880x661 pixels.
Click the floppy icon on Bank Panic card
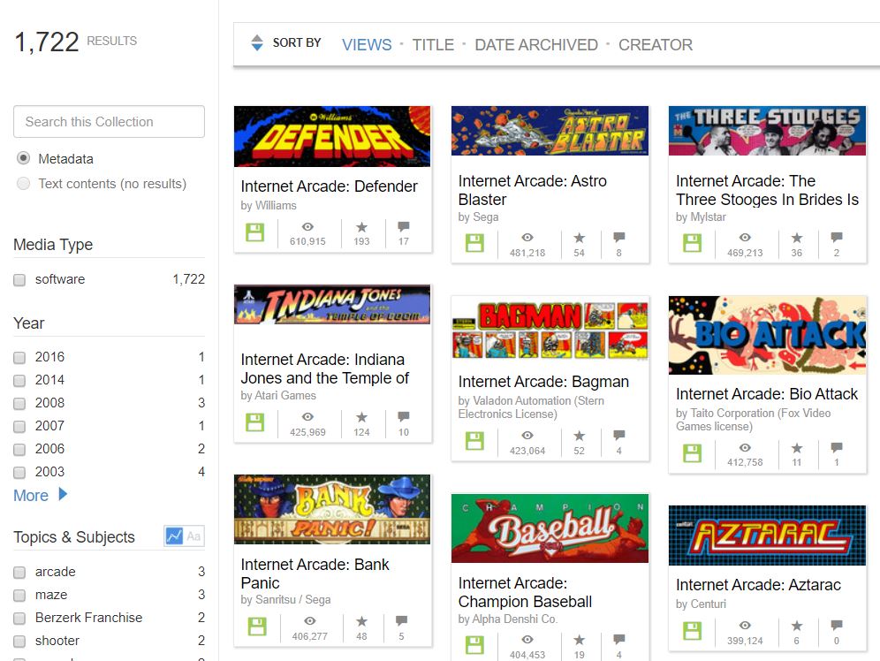[x=258, y=627]
